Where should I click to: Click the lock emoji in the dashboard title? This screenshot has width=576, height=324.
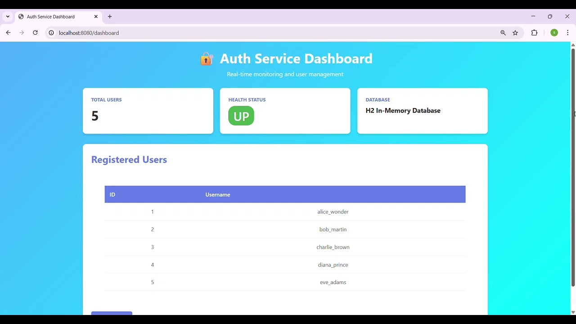coord(207,59)
